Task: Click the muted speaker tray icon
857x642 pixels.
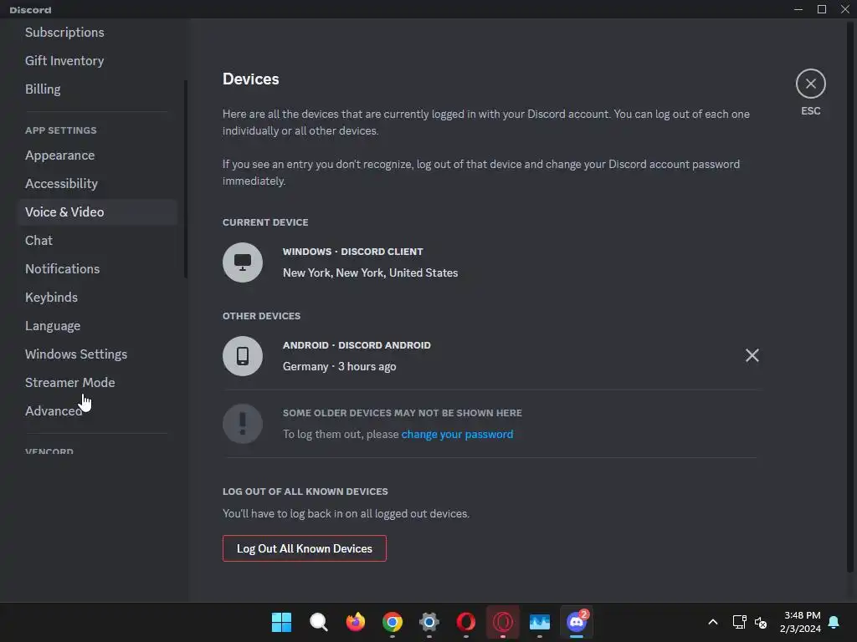Action: tap(761, 622)
